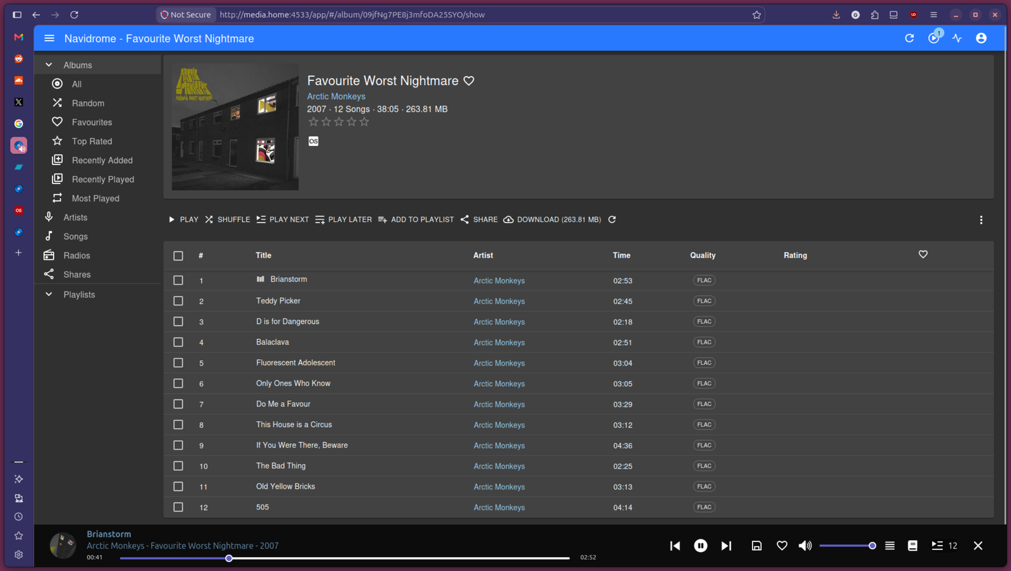
Task: Open the browser downloads icon
Action: point(836,15)
